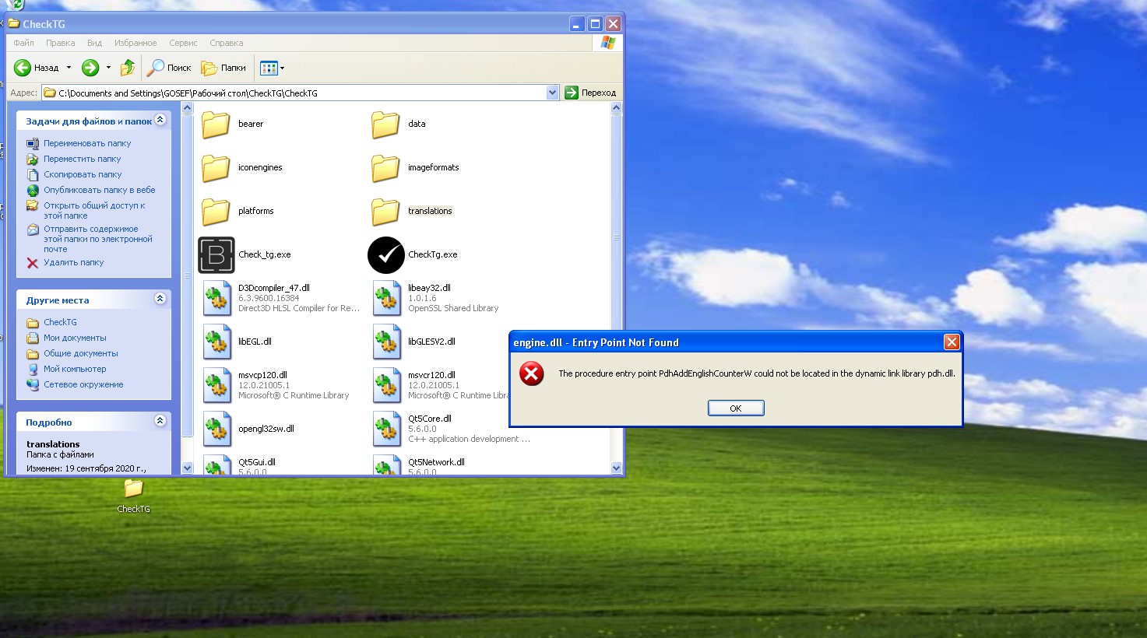The width and height of the screenshot is (1147, 638).
Task: Collapse the Other places (Другие места) panel
Action: tap(160, 299)
